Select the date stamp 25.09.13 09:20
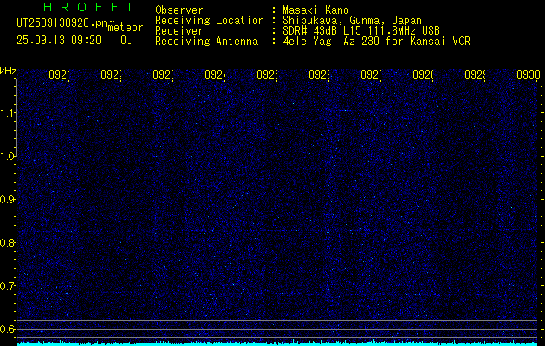Viewport: 545px width, 346px height. [59, 41]
